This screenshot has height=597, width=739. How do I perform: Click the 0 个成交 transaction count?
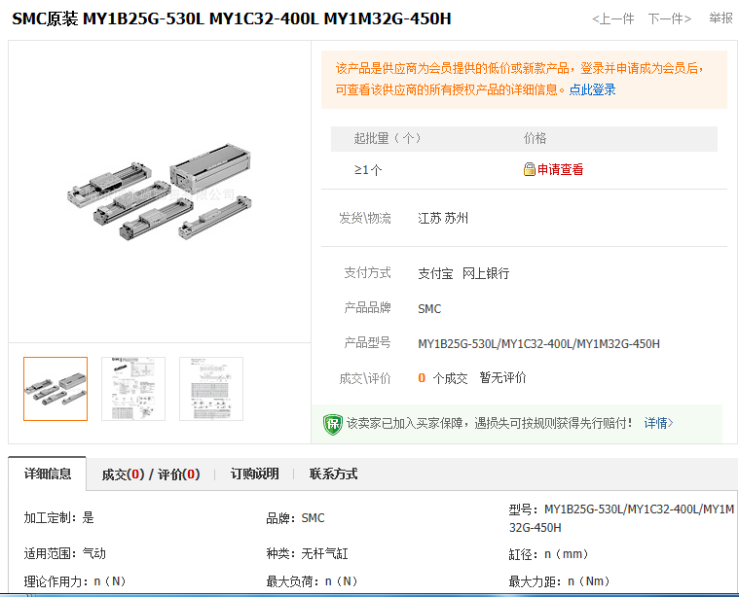pyautogui.click(x=442, y=377)
